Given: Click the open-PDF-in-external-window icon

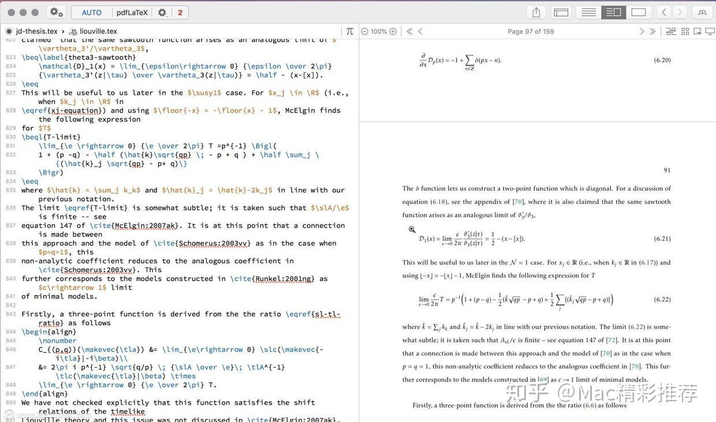Looking at the screenshot, I should point(698,32).
